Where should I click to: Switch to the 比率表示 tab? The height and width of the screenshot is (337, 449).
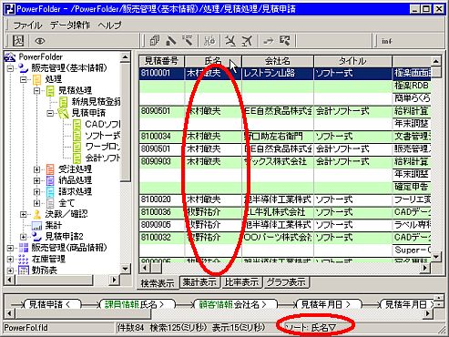[x=241, y=282]
